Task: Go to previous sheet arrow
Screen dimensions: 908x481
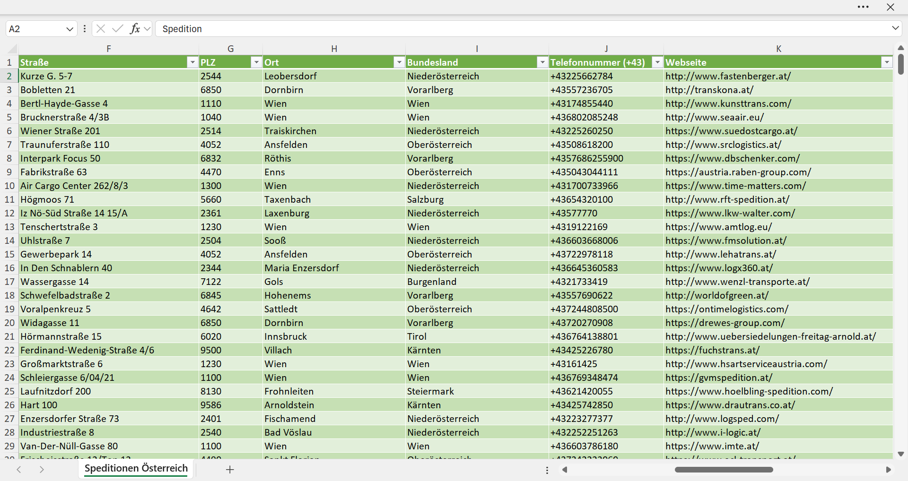Action: coord(19,469)
